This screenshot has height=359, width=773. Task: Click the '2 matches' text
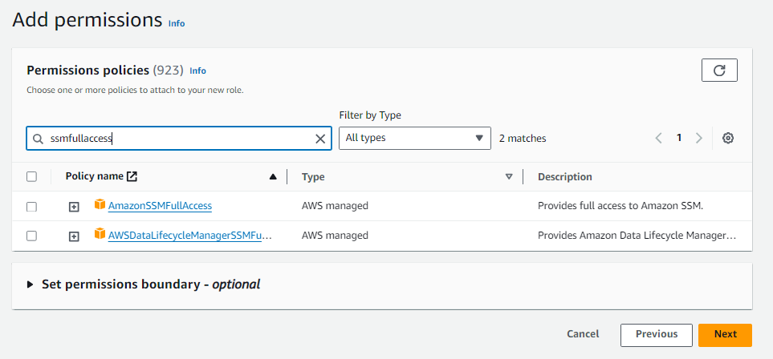pos(523,139)
